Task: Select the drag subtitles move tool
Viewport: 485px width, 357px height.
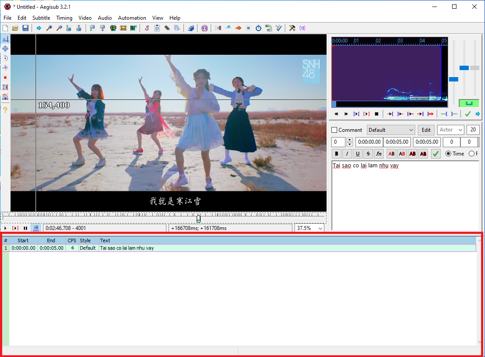Action: pyautogui.click(x=5, y=49)
